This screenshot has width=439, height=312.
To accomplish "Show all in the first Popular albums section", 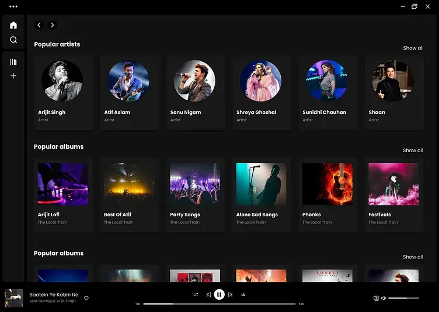I will (x=413, y=150).
